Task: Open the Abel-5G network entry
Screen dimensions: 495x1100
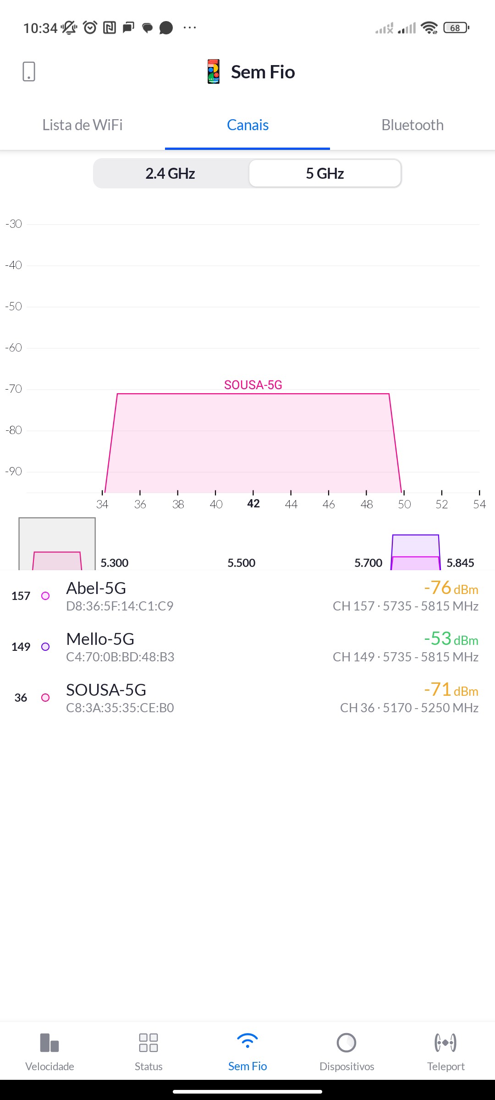Action: (x=247, y=596)
